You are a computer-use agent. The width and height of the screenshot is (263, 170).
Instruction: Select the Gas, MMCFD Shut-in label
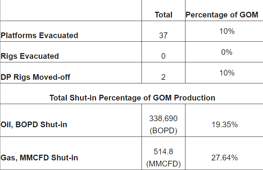click(39, 158)
